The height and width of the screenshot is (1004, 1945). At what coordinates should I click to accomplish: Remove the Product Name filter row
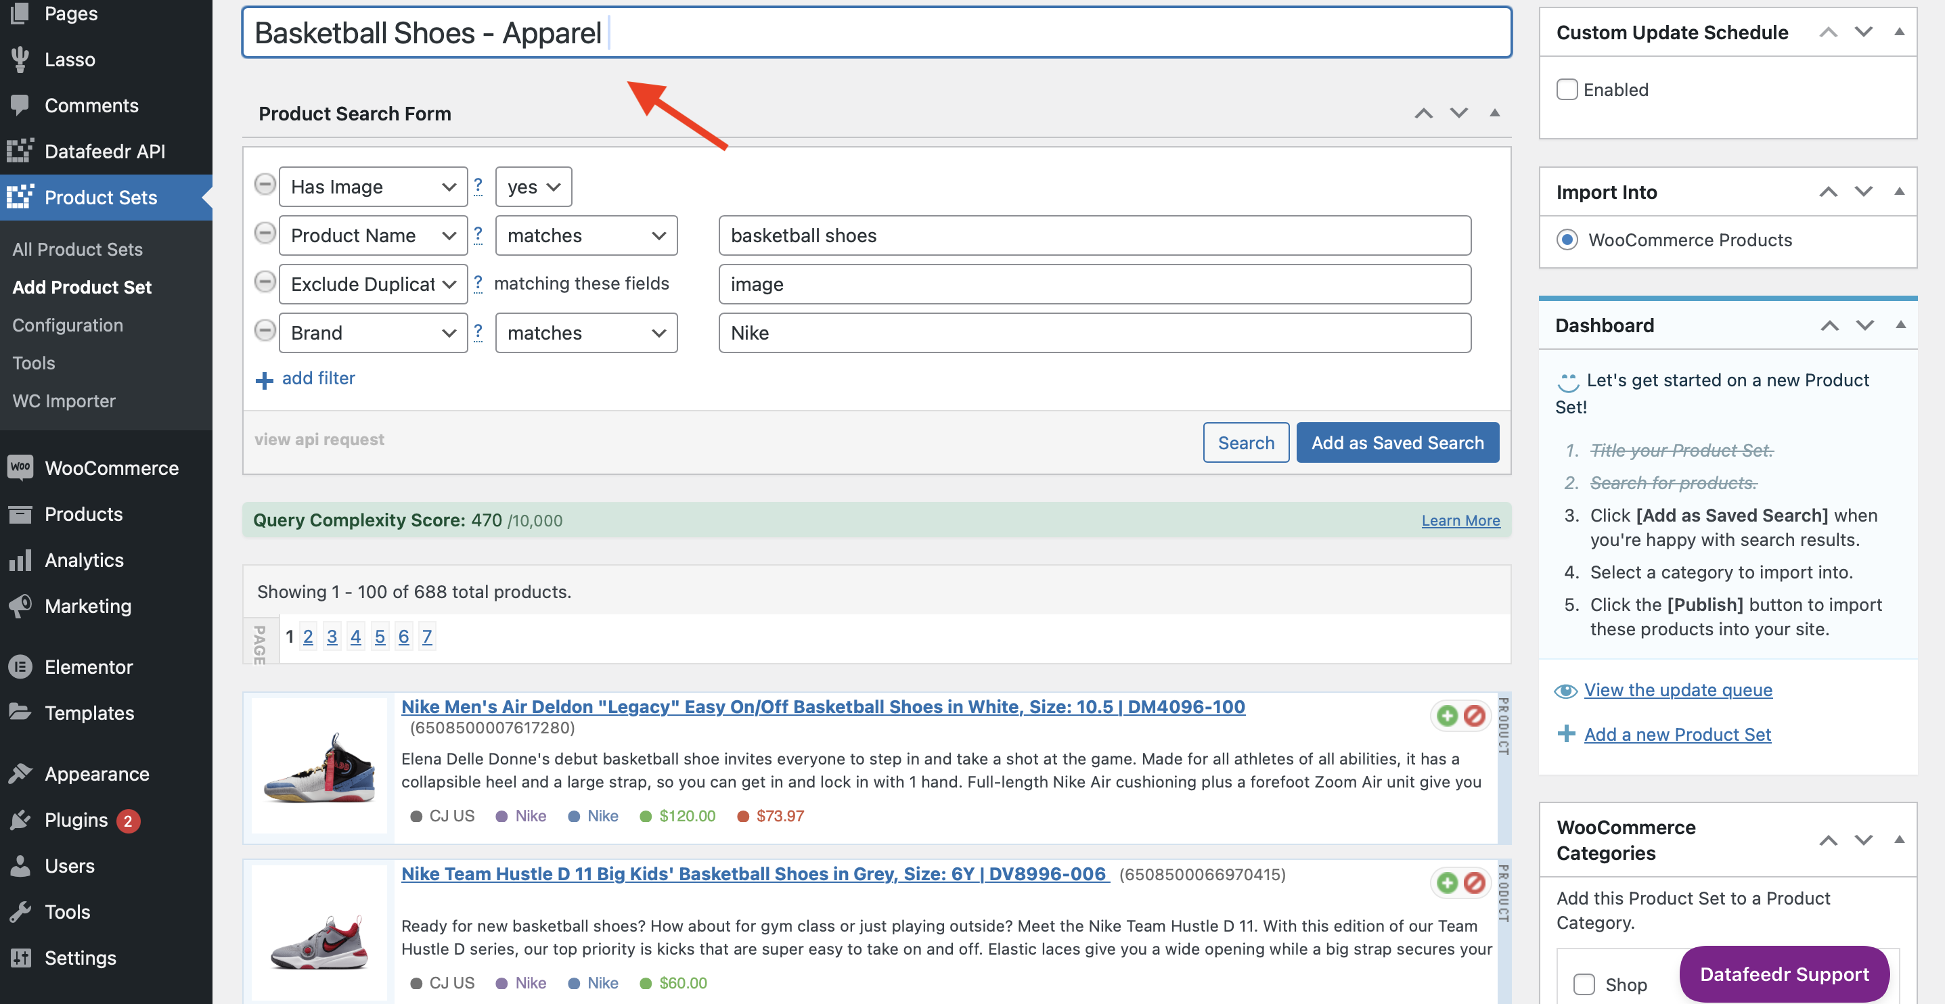(265, 233)
